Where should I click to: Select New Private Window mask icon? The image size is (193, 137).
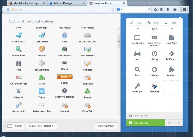[154, 37]
